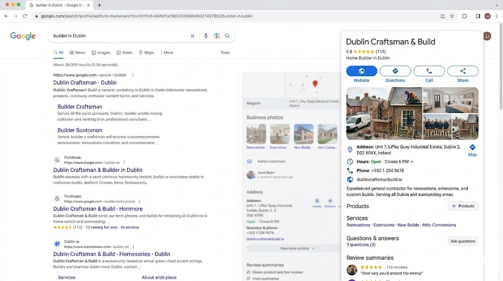
Task: Go forward with the browser forward arrow
Action: (x=15, y=16)
